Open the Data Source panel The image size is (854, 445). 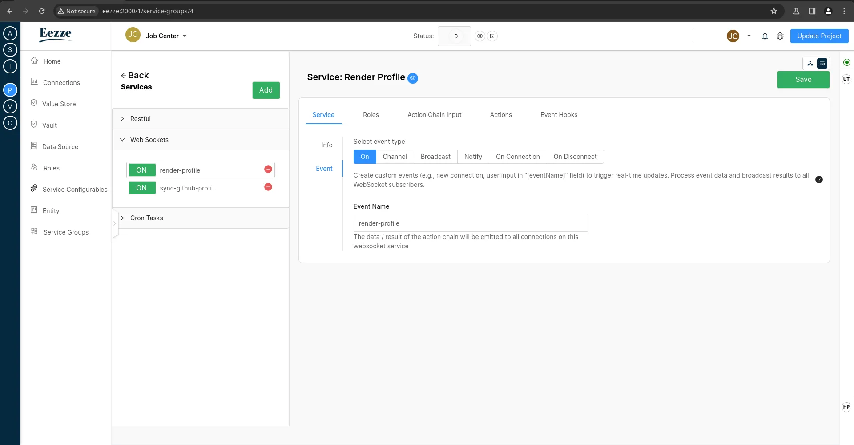pos(60,146)
